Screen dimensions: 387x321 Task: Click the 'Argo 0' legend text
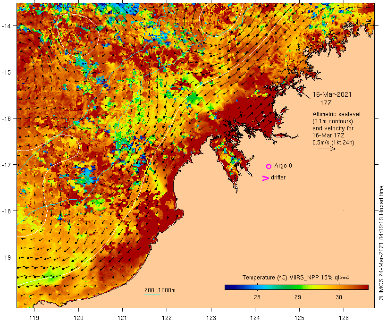283,166
